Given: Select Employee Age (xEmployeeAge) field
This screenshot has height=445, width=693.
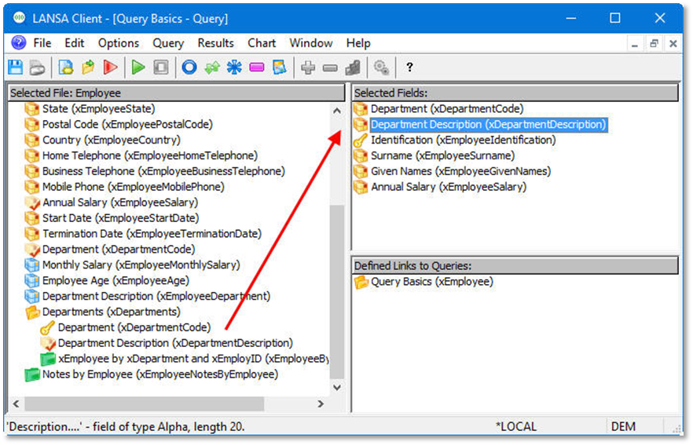Looking at the screenshot, I should [x=115, y=280].
